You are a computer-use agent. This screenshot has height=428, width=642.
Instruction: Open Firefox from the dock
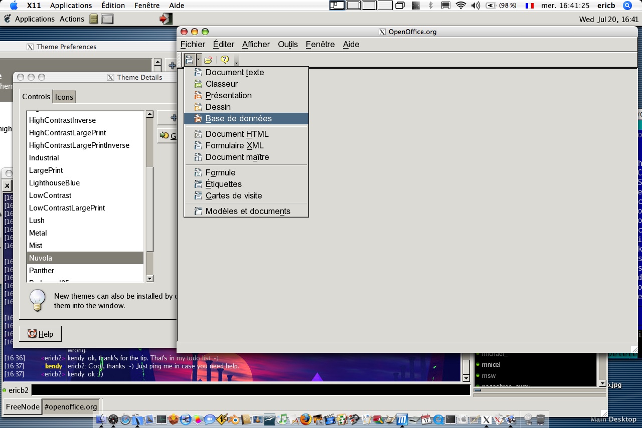(306, 419)
